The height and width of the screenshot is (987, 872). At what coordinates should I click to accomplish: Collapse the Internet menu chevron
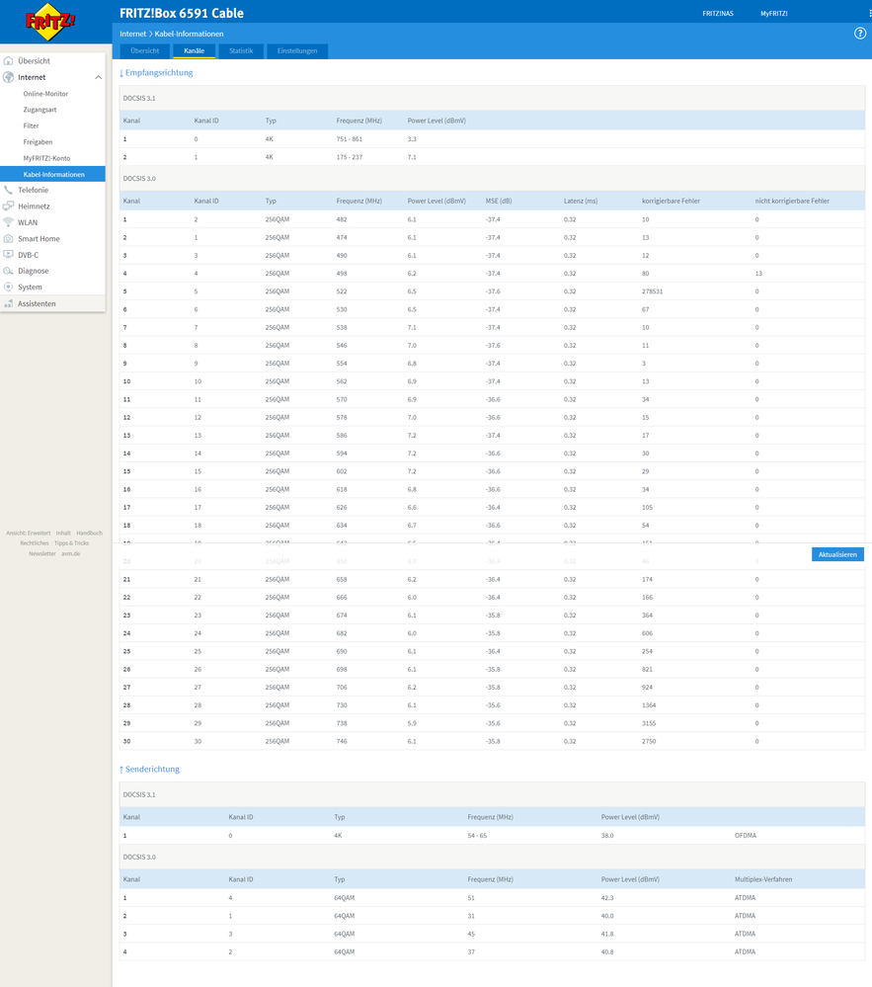98,77
